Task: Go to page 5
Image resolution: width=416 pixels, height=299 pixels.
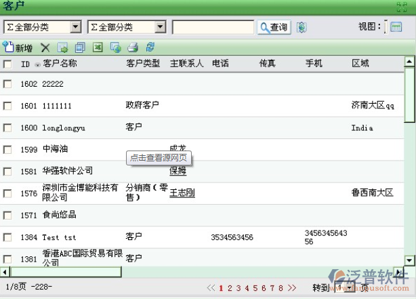Action: [255, 288]
